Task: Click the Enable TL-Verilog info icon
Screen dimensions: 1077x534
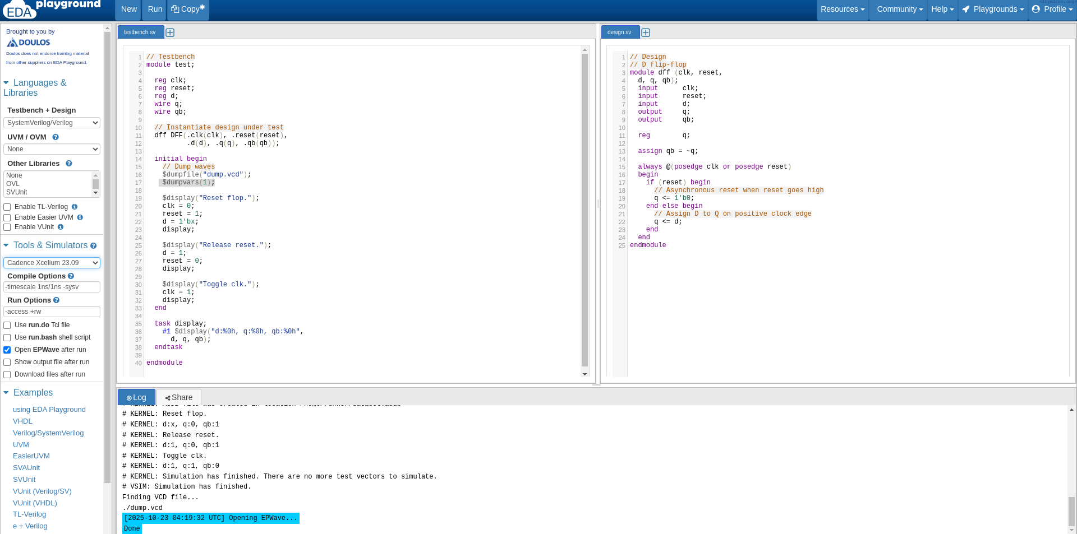Action: [75, 207]
